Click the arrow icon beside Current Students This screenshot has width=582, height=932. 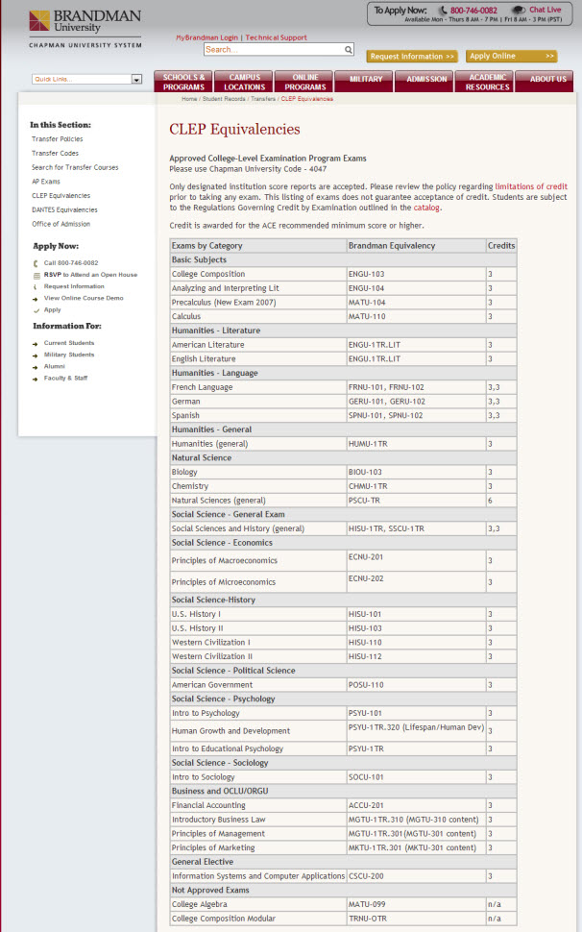36,344
